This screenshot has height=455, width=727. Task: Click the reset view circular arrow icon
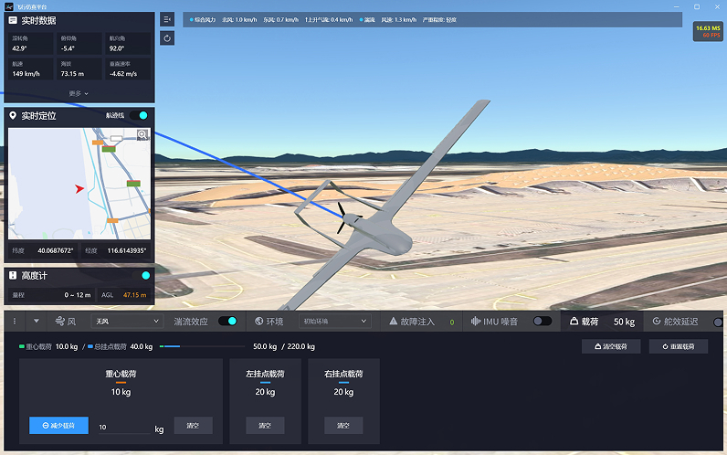coord(167,38)
